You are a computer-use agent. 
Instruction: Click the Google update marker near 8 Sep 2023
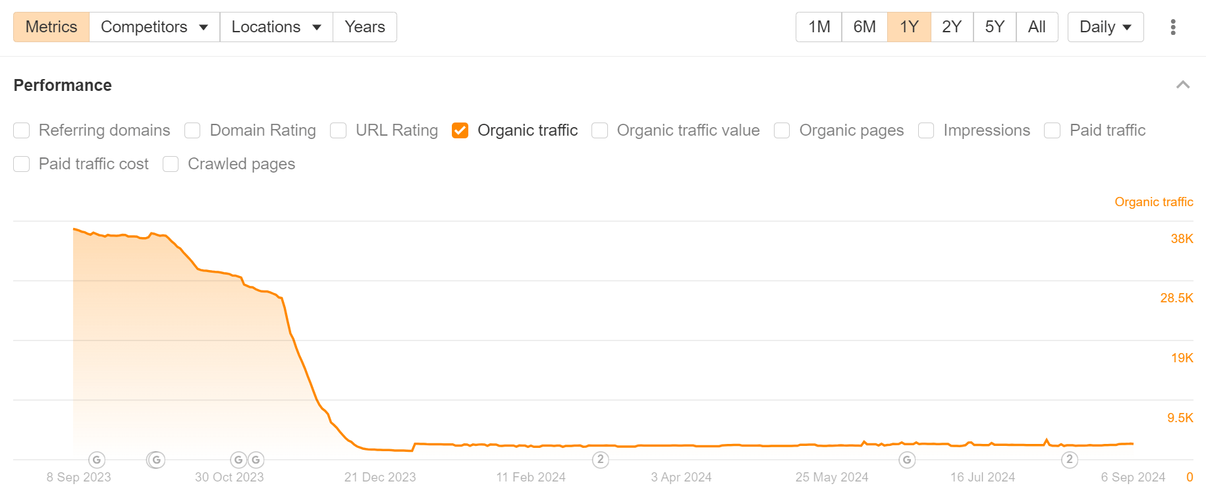click(96, 460)
